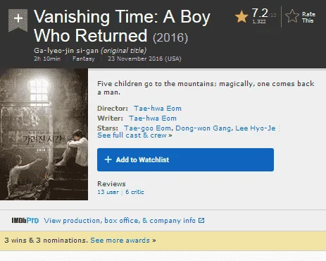Click the empty Rate This star
This screenshot has height=261, width=326.
pyautogui.click(x=292, y=16)
